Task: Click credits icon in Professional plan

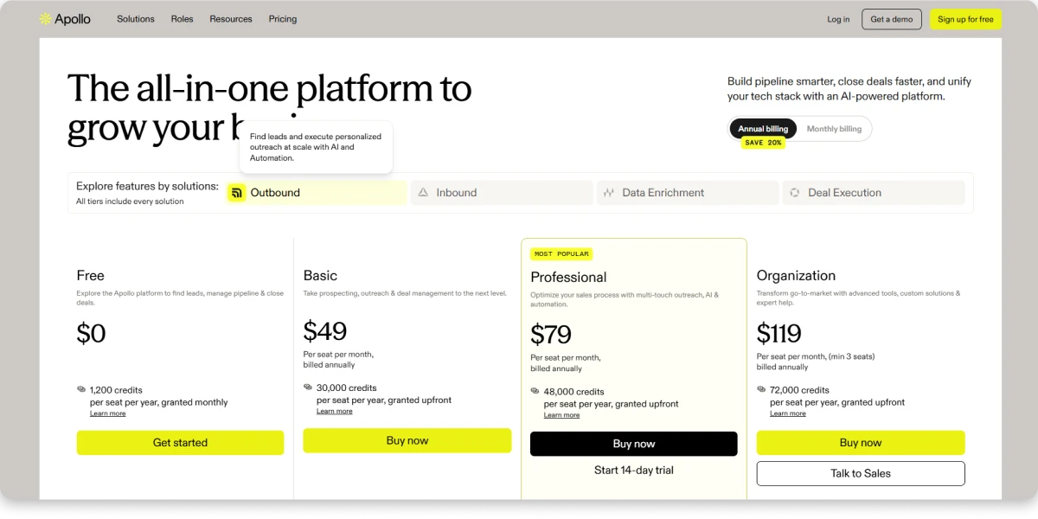Action: click(x=535, y=392)
